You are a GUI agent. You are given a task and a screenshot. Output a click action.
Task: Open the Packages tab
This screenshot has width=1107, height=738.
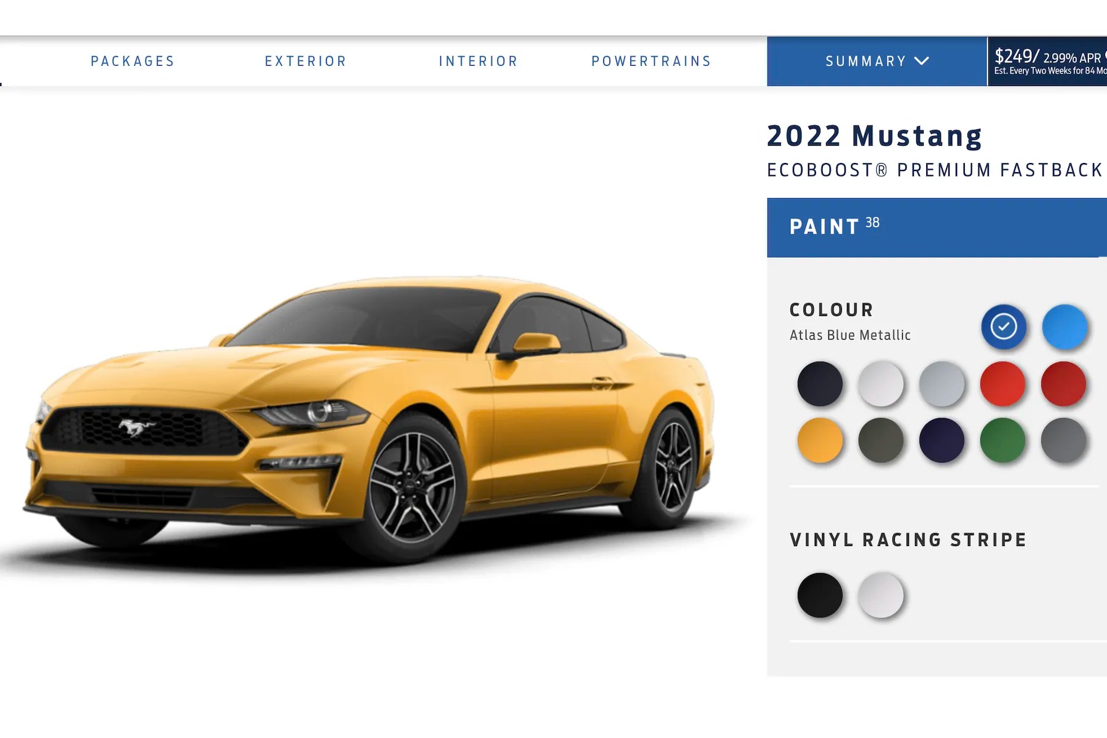click(x=133, y=61)
